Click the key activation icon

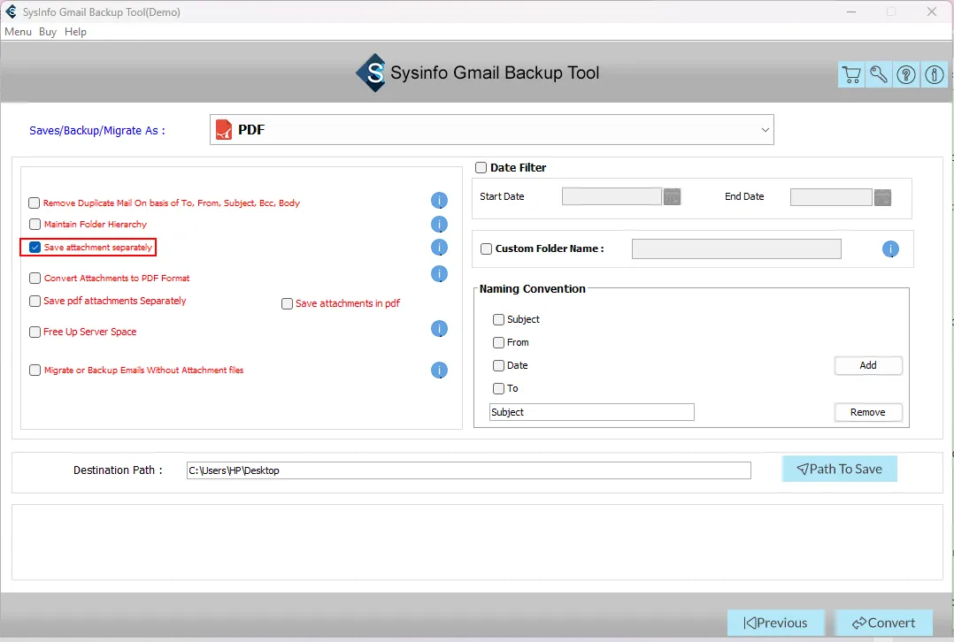tap(878, 75)
